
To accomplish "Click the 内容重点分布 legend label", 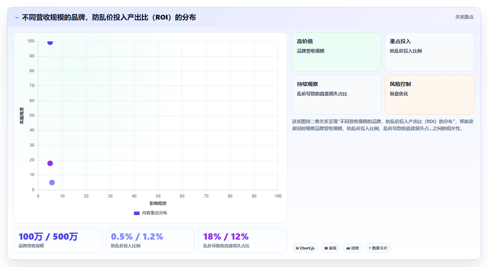I will (x=154, y=213).
